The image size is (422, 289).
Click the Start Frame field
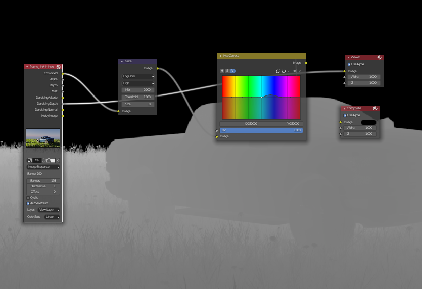[43, 186]
